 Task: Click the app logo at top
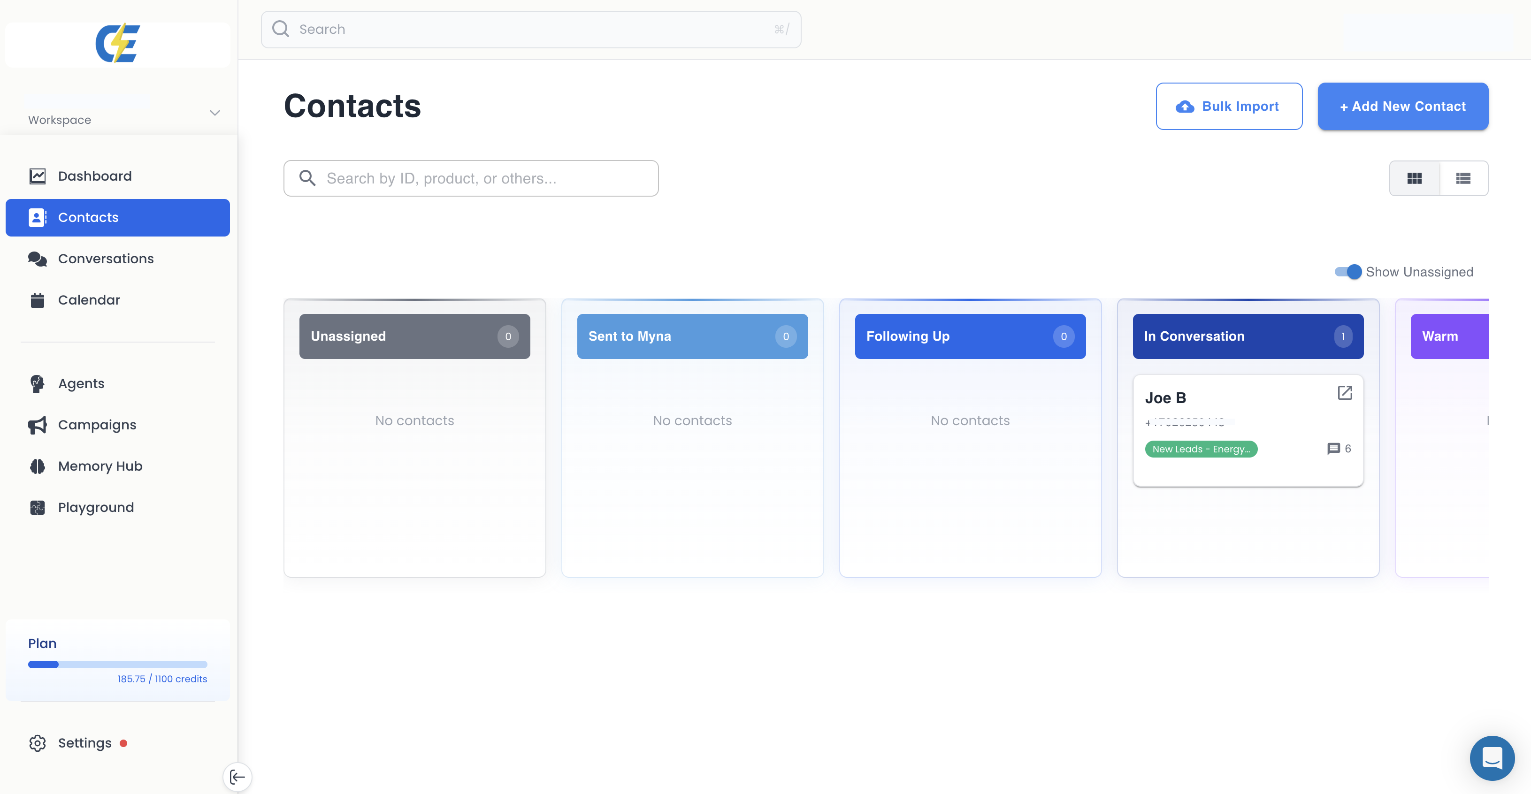tap(118, 43)
